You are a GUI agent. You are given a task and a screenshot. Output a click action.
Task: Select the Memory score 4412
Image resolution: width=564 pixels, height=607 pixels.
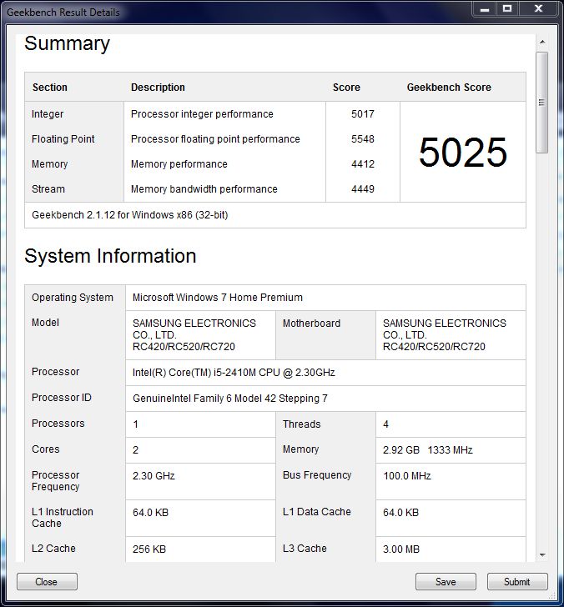pos(363,164)
